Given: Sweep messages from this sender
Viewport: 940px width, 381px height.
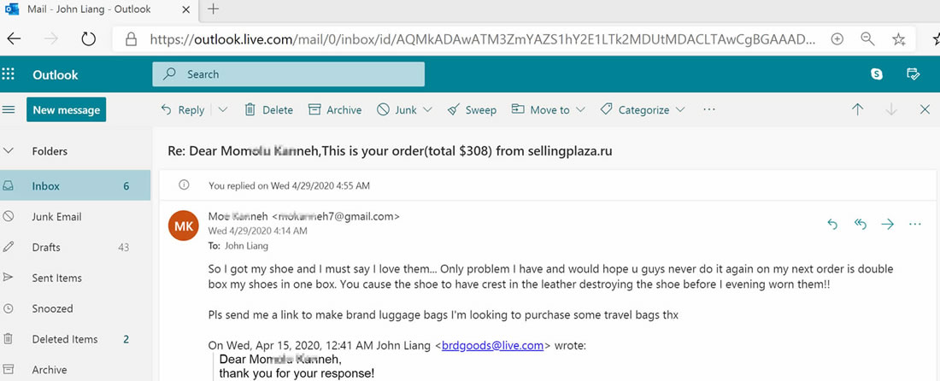Looking at the screenshot, I should tap(473, 109).
